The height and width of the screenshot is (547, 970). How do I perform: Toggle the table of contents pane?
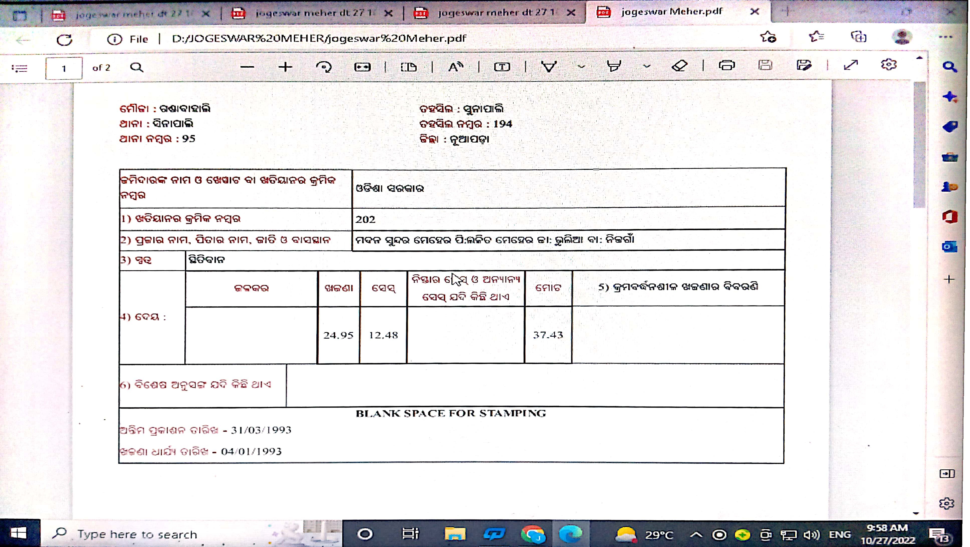20,68
